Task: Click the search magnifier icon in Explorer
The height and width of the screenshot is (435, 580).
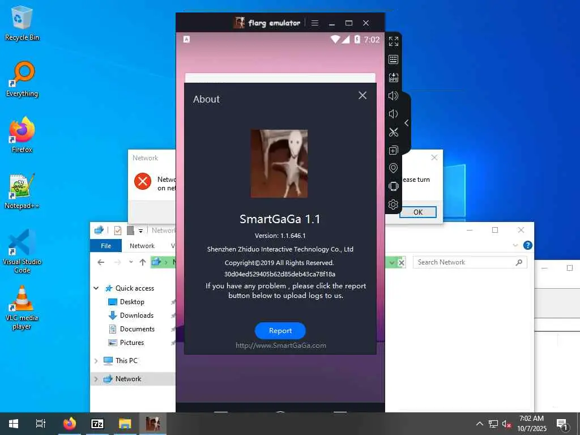Action: tap(519, 262)
